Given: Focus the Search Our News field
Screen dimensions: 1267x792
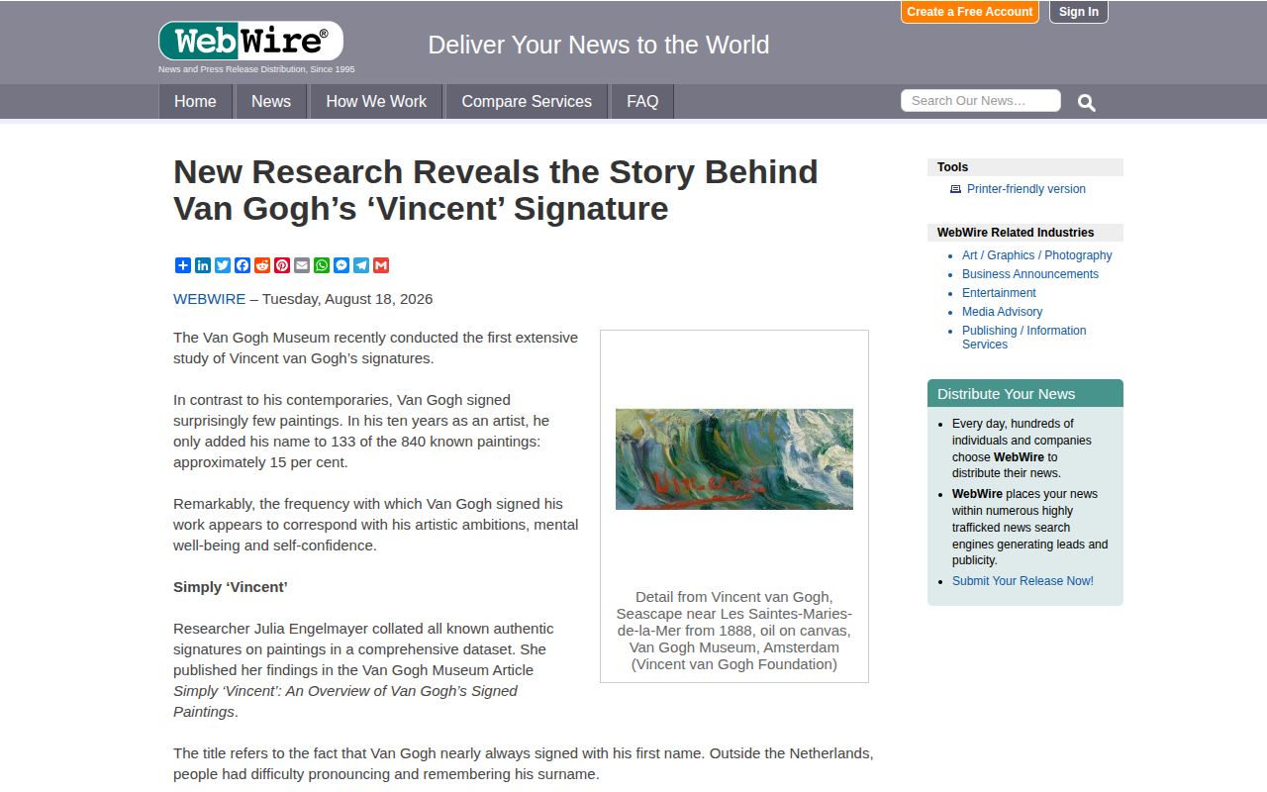Looking at the screenshot, I should point(981,101).
